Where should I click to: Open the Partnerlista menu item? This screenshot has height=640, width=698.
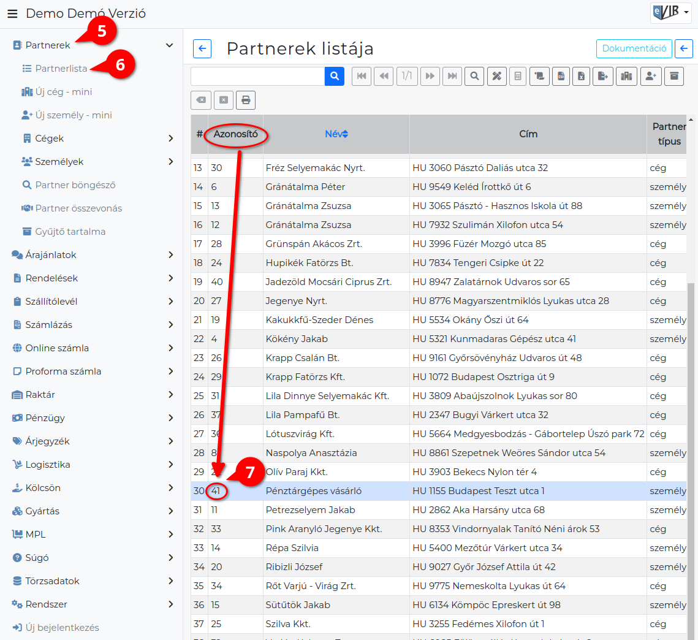(61, 69)
